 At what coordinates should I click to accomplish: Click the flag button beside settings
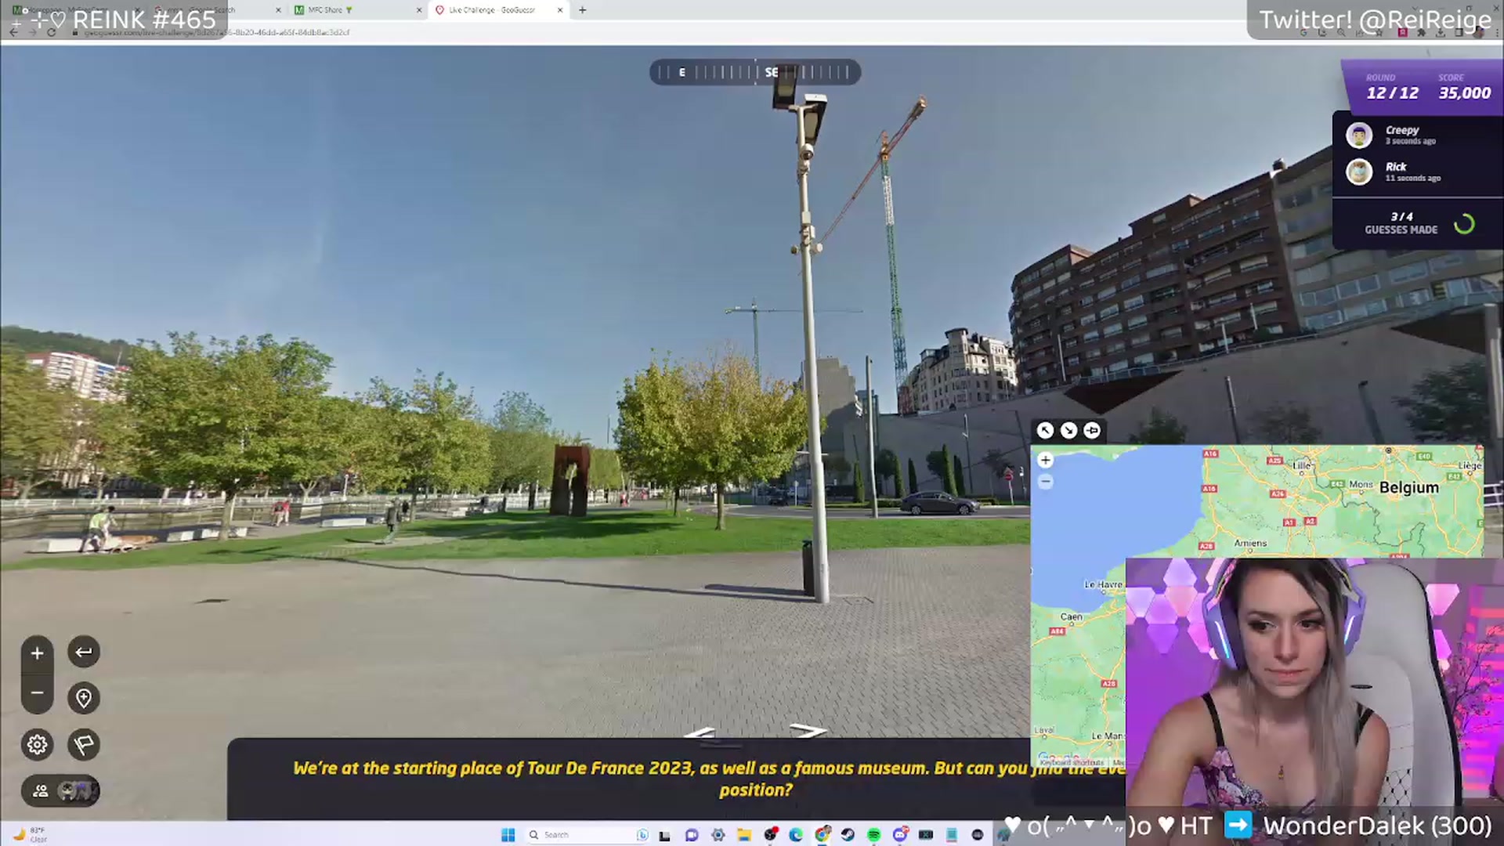84,744
